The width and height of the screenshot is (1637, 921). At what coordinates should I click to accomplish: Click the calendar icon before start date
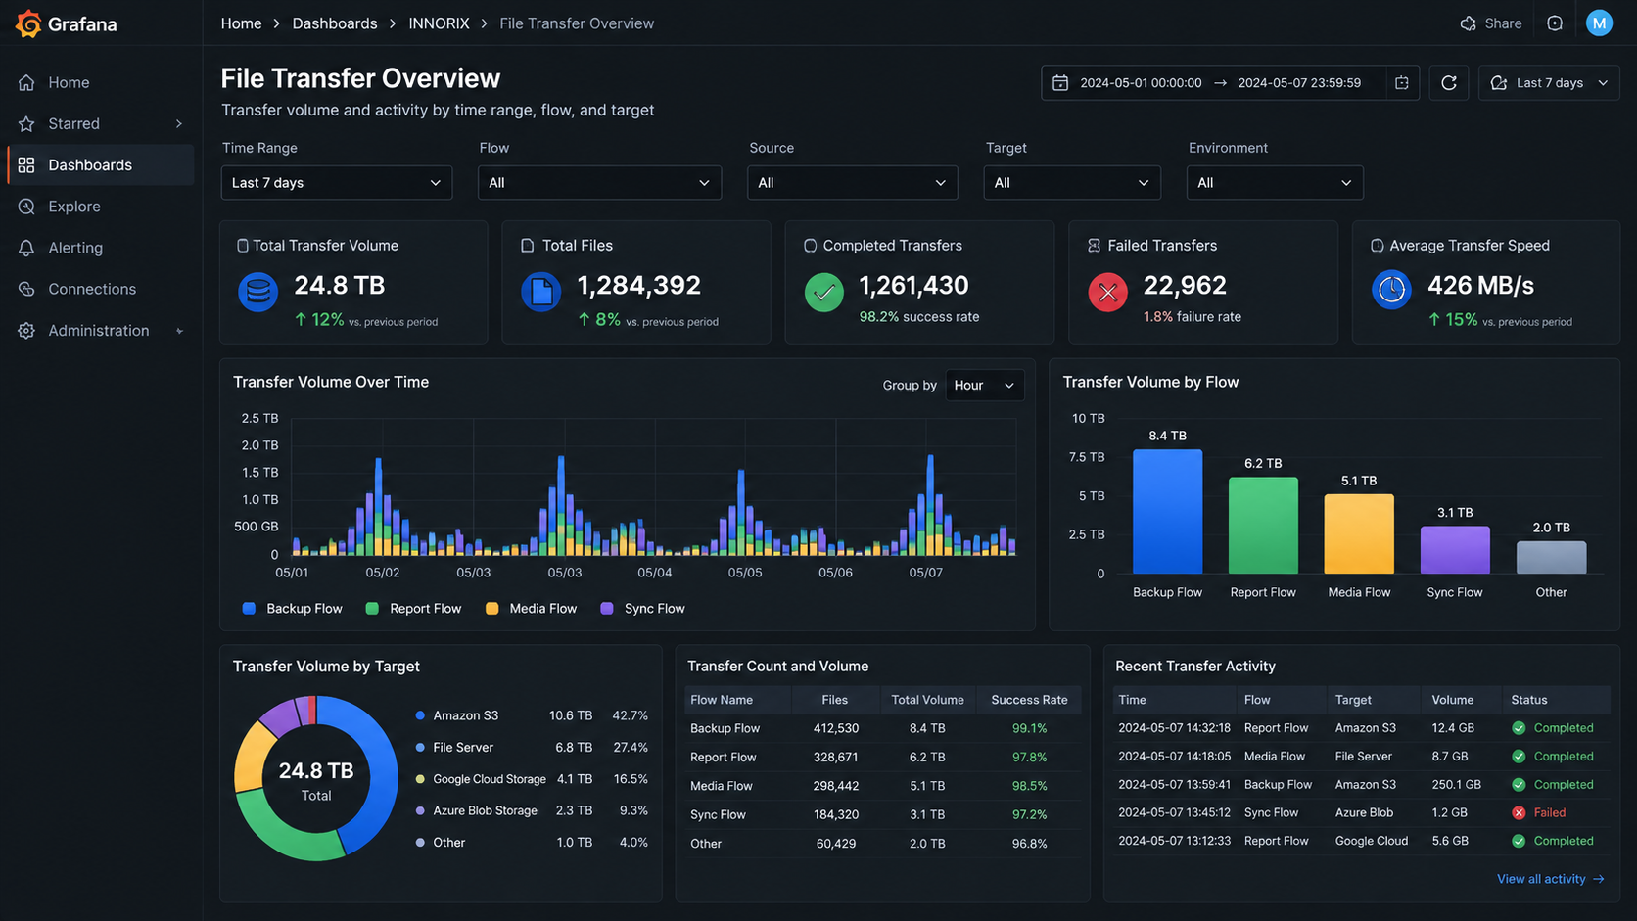pyautogui.click(x=1060, y=83)
